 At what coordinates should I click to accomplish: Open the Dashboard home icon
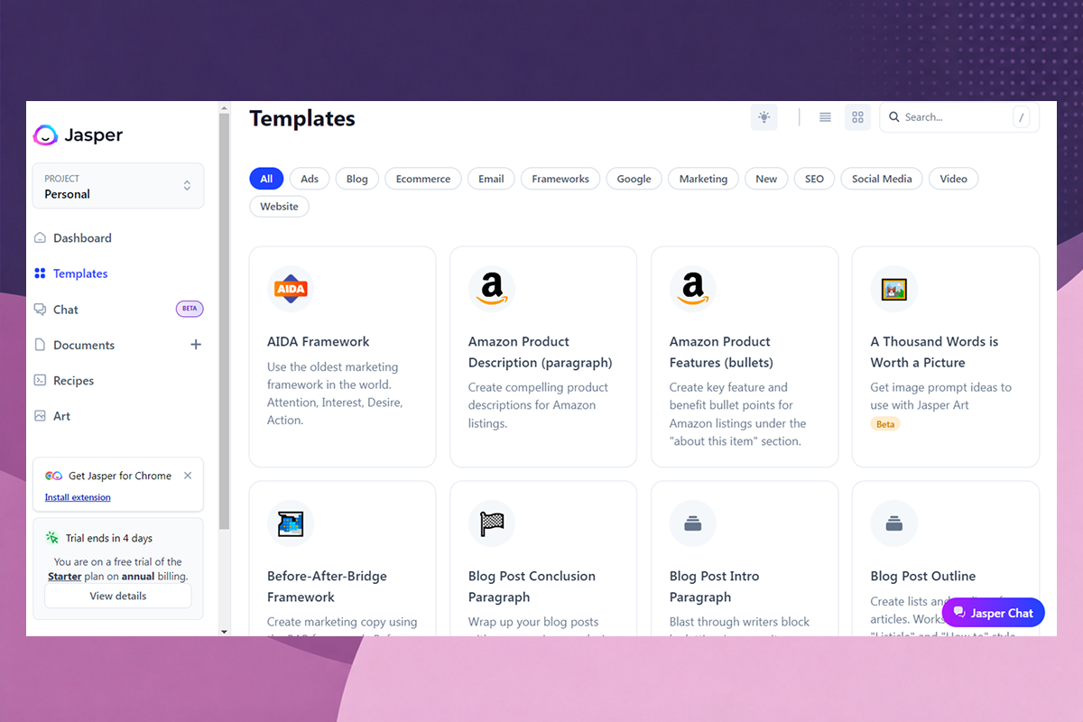tap(40, 238)
